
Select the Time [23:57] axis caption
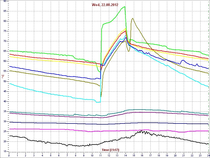[110, 150]
